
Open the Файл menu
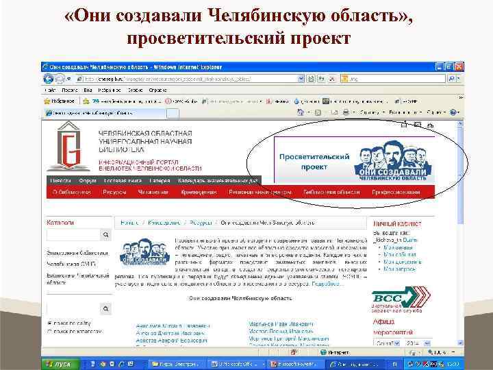[50, 90]
